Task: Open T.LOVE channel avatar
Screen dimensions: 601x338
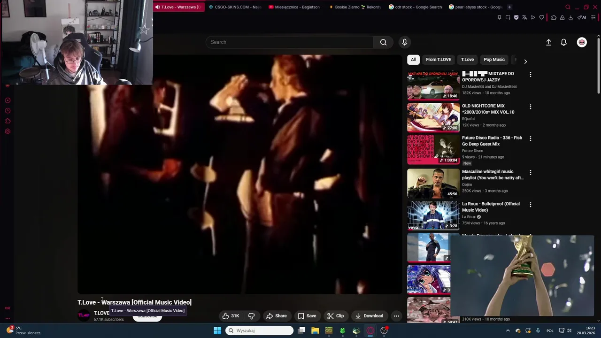Action: [84, 316]
